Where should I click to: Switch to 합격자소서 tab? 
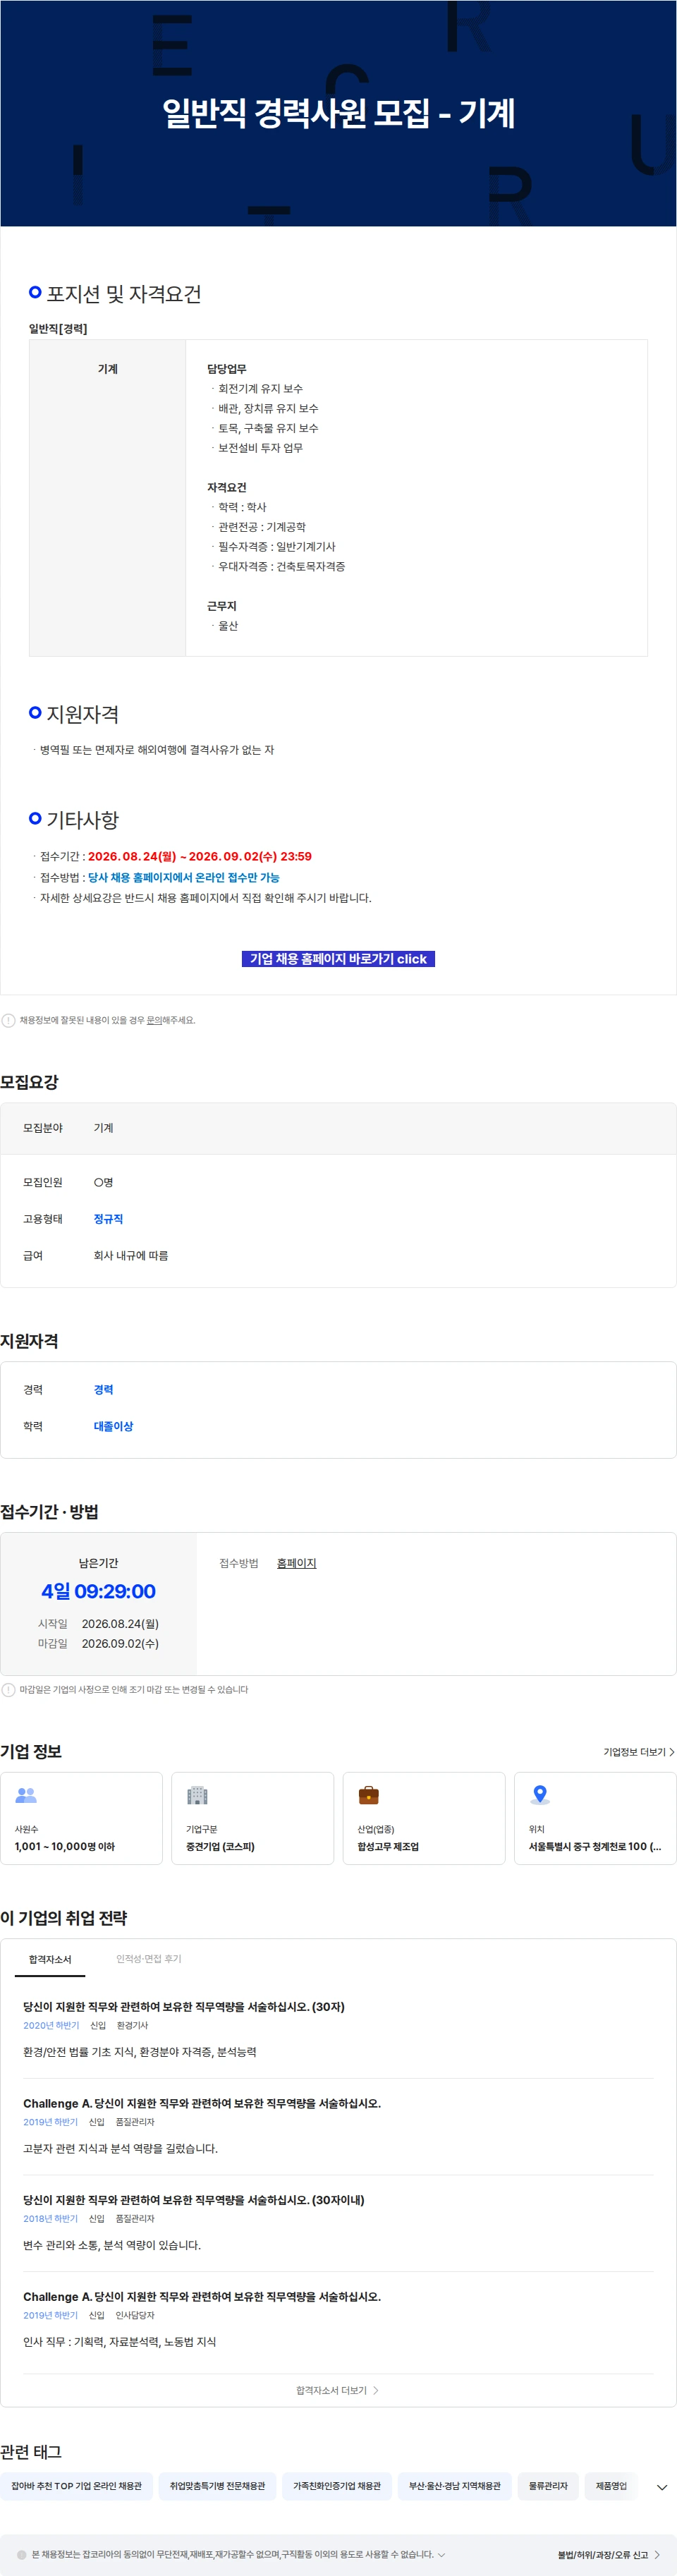point(50,1959)
